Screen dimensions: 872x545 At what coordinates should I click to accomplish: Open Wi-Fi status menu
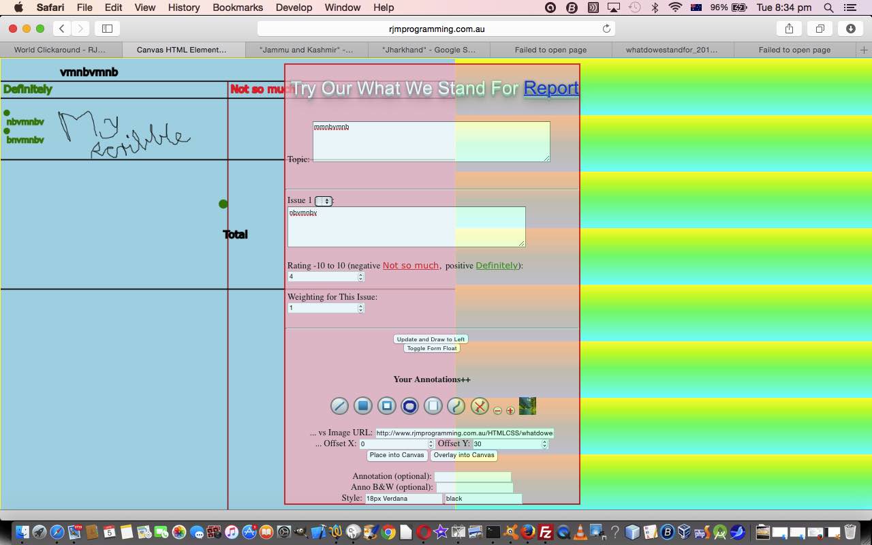click(675, 7)
